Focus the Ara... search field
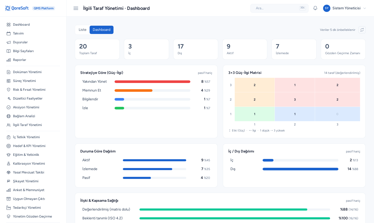The image size is (374, 223). [x=279, y=8]
